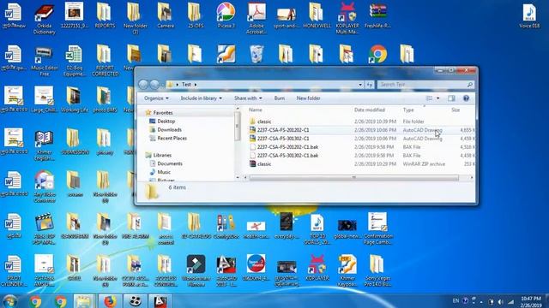Click the breadcrumb arrow after Test

196,85
